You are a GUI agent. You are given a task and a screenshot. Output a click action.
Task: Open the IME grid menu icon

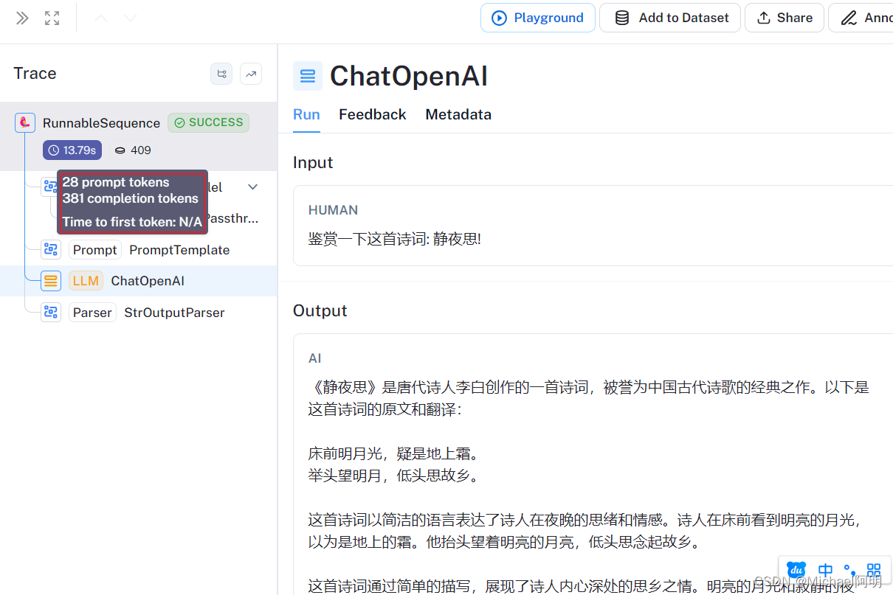click(874, 570)
